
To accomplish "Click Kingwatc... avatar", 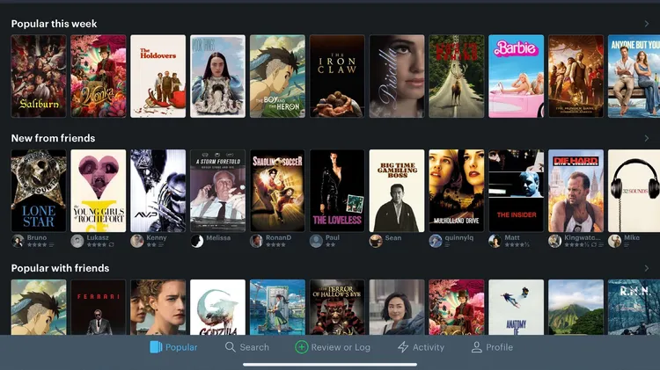I will tap(554, 241).
